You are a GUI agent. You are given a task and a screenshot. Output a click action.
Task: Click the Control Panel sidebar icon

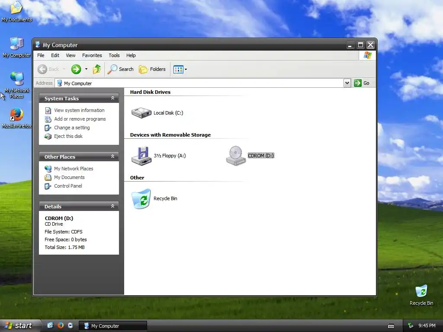tap(48, 186)
